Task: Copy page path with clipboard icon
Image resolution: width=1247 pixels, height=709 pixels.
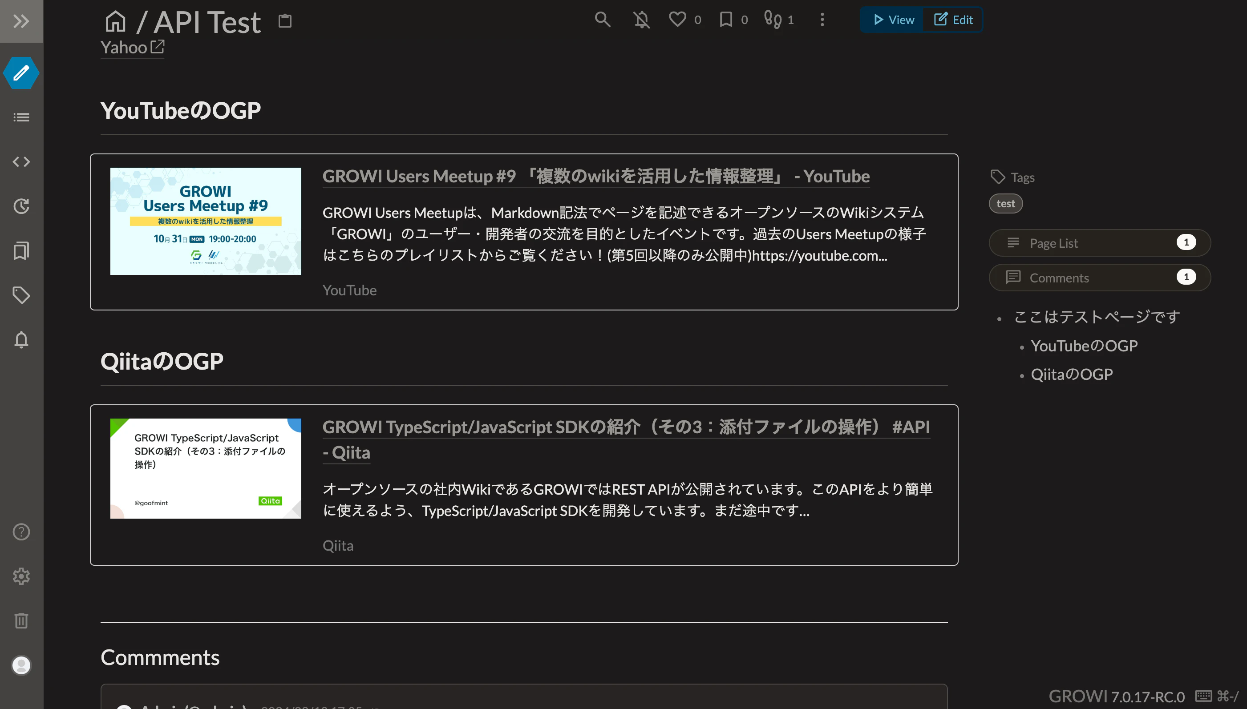Action: tap(285, 21)
